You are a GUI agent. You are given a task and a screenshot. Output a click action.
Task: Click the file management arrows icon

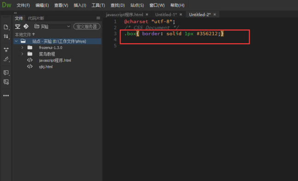point(6,36)
